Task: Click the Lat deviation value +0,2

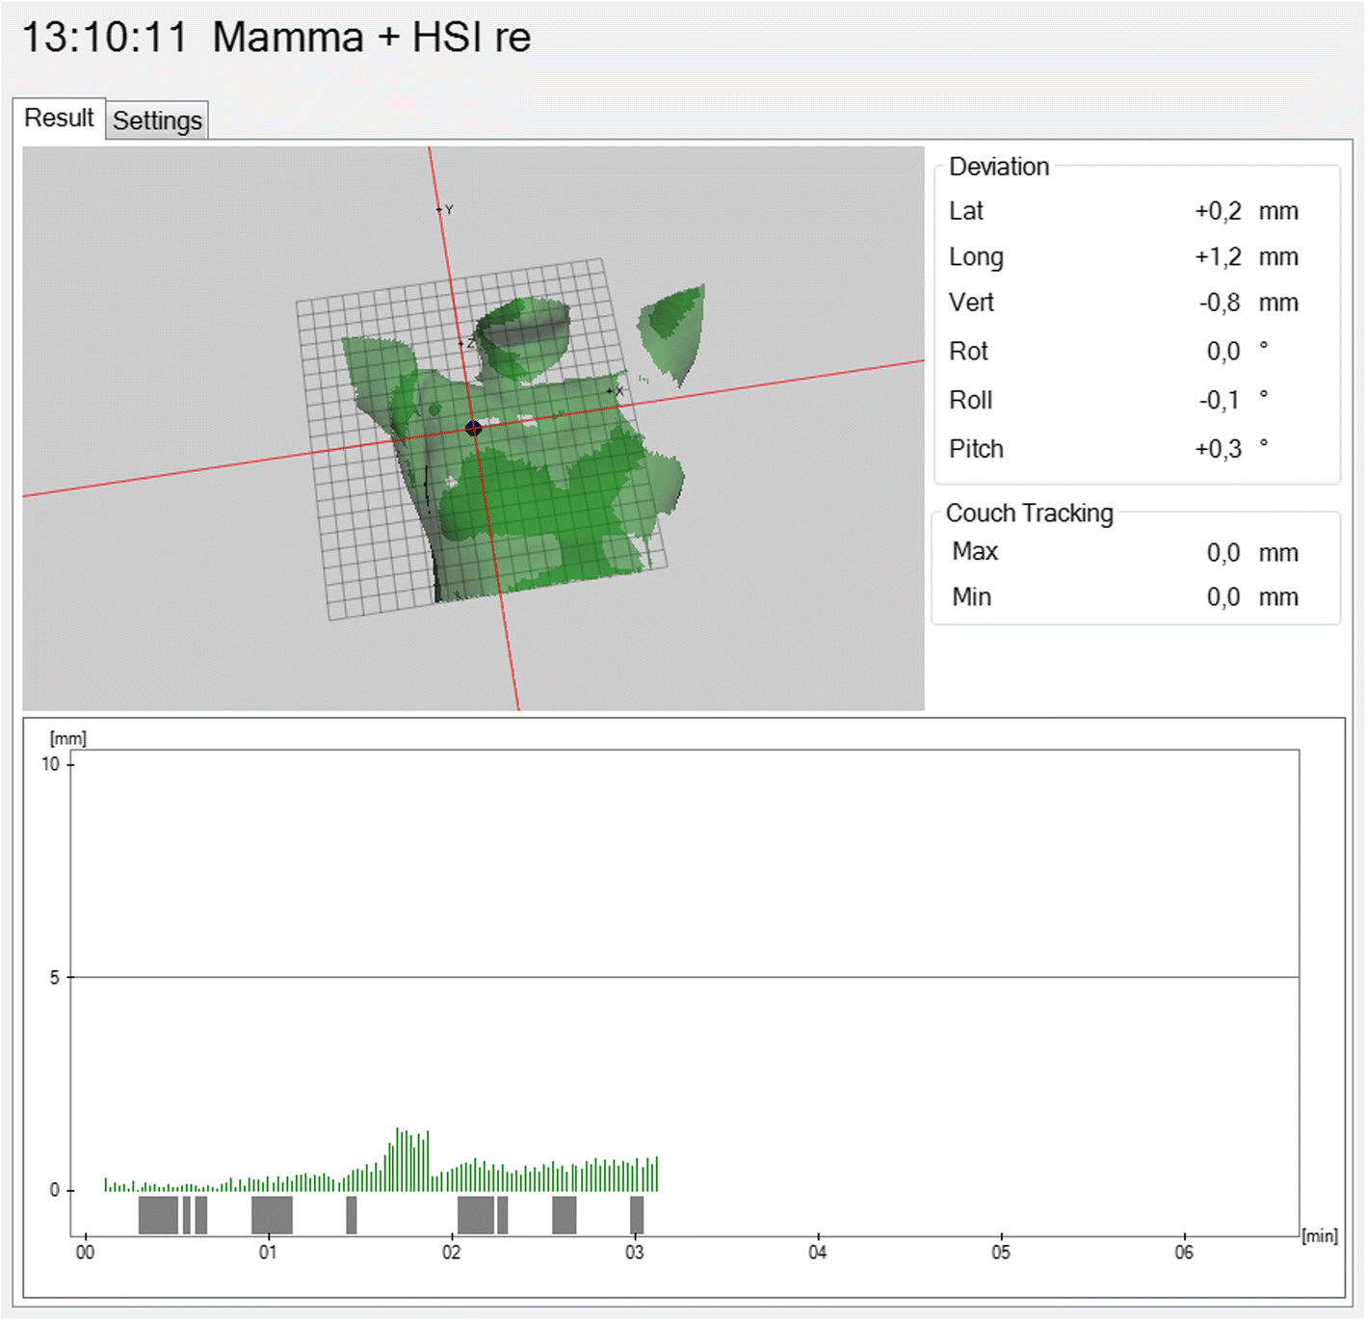Action: point(1218,211)
